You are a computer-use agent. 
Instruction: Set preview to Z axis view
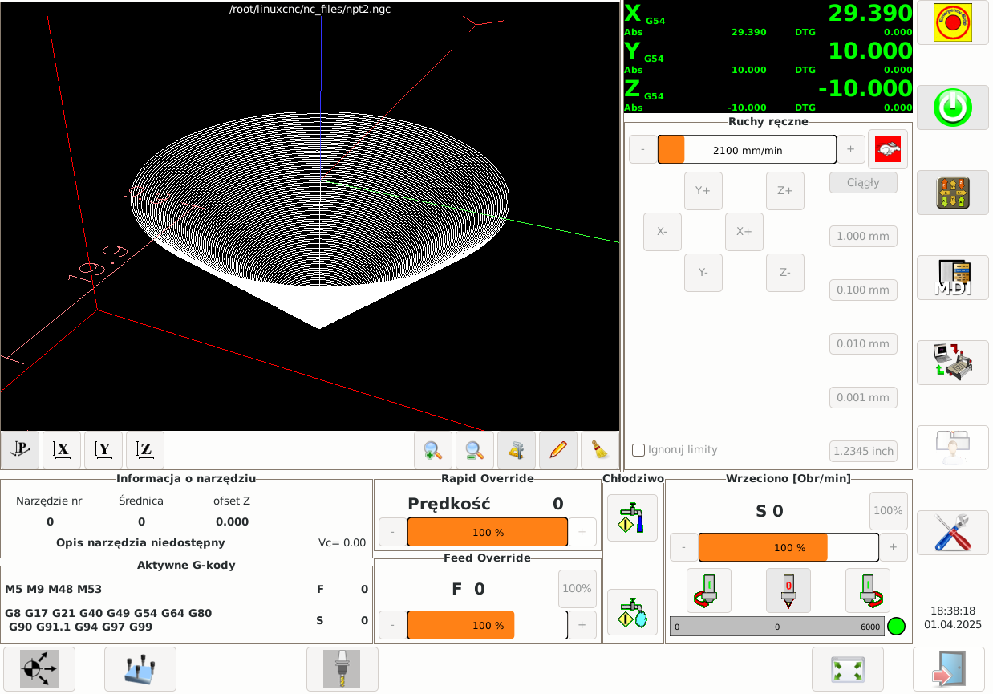coord(145,450)
